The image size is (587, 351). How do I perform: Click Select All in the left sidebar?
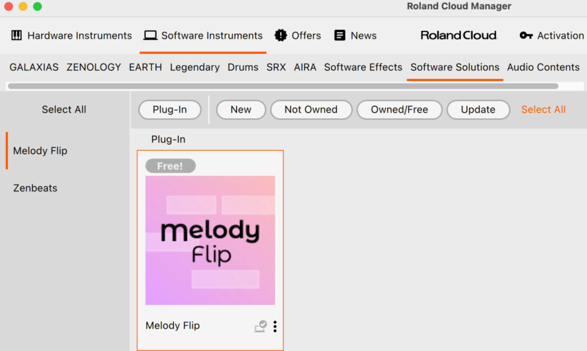coord(64,110)
